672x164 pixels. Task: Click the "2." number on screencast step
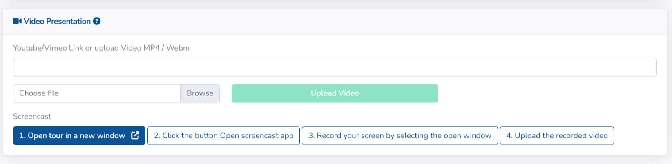point(157,136)
